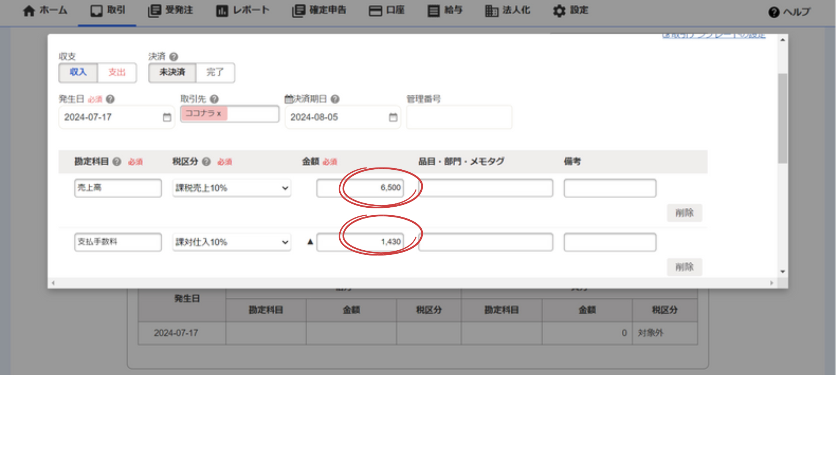Click the help icon next to 勘定科目 header
This screenshot has width=836, height=470.
point(117,162)
